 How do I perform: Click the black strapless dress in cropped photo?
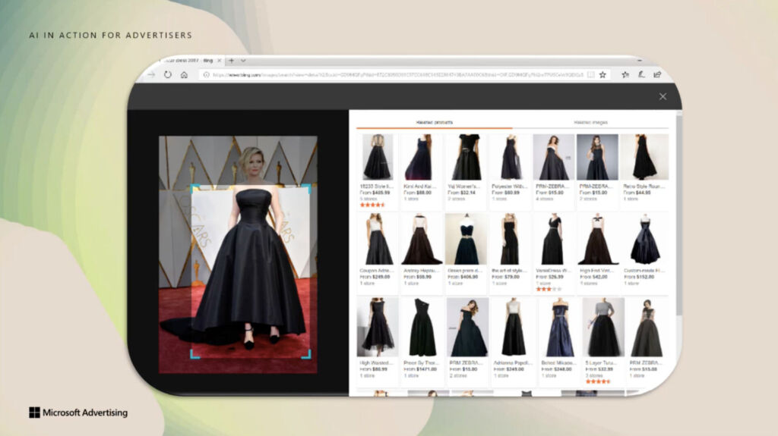click(x=251, y=262)
